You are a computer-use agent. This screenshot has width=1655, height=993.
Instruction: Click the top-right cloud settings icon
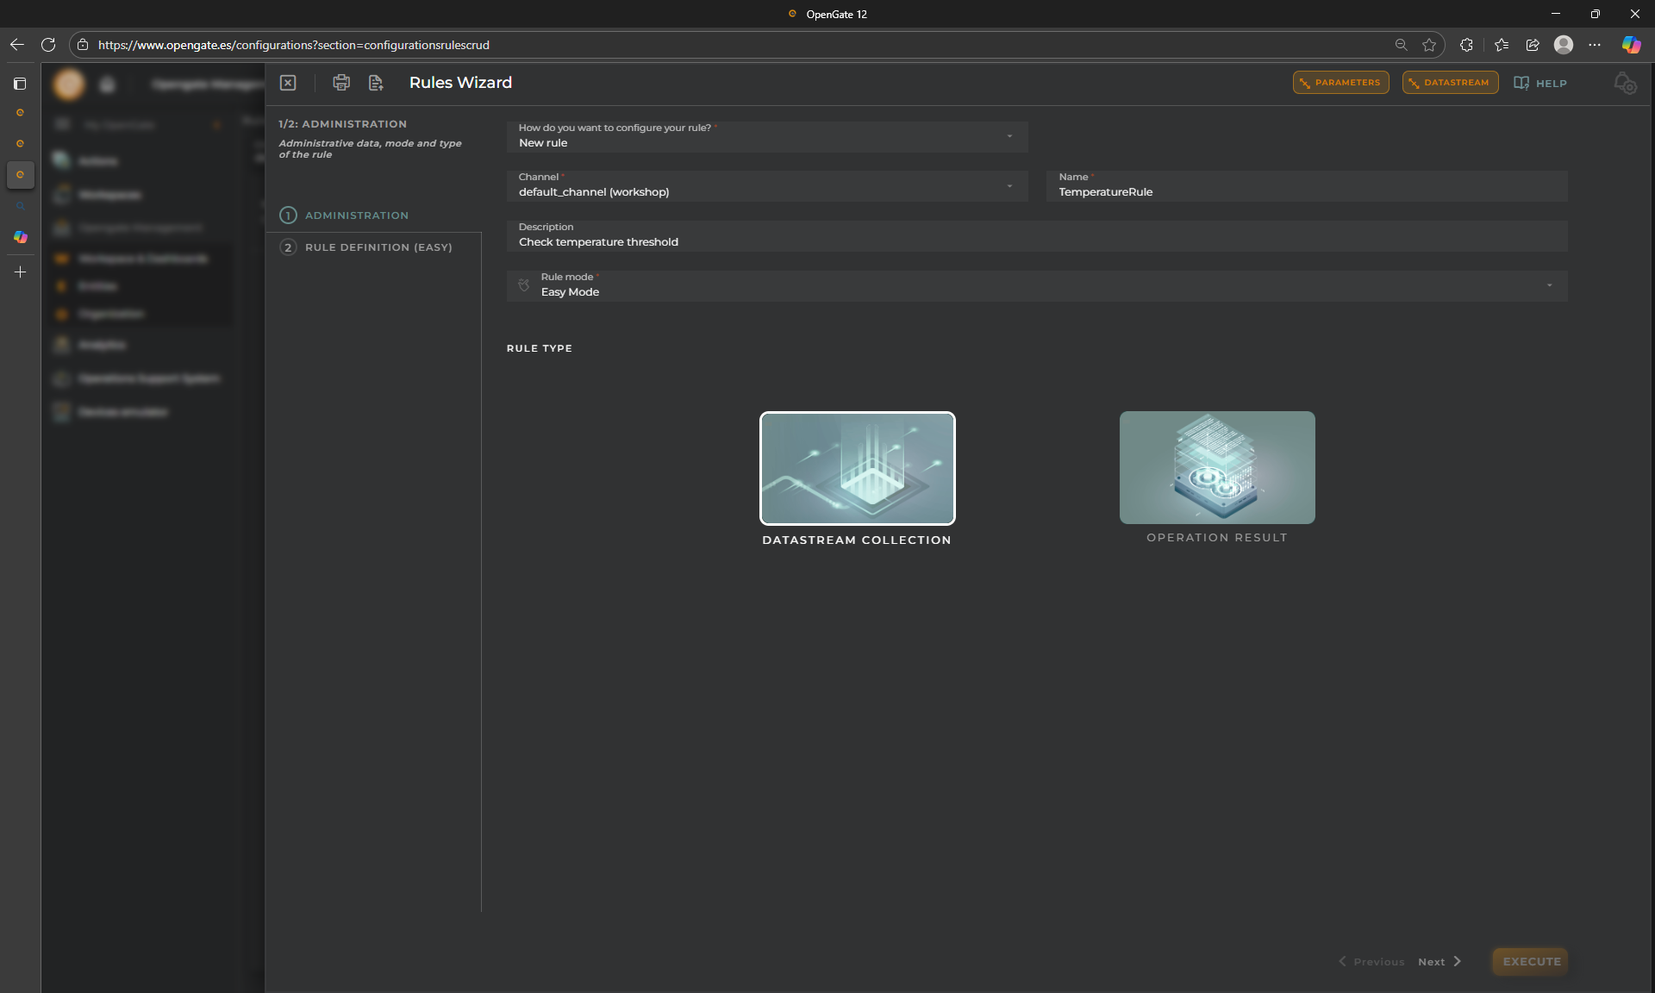pos(1625,84)
